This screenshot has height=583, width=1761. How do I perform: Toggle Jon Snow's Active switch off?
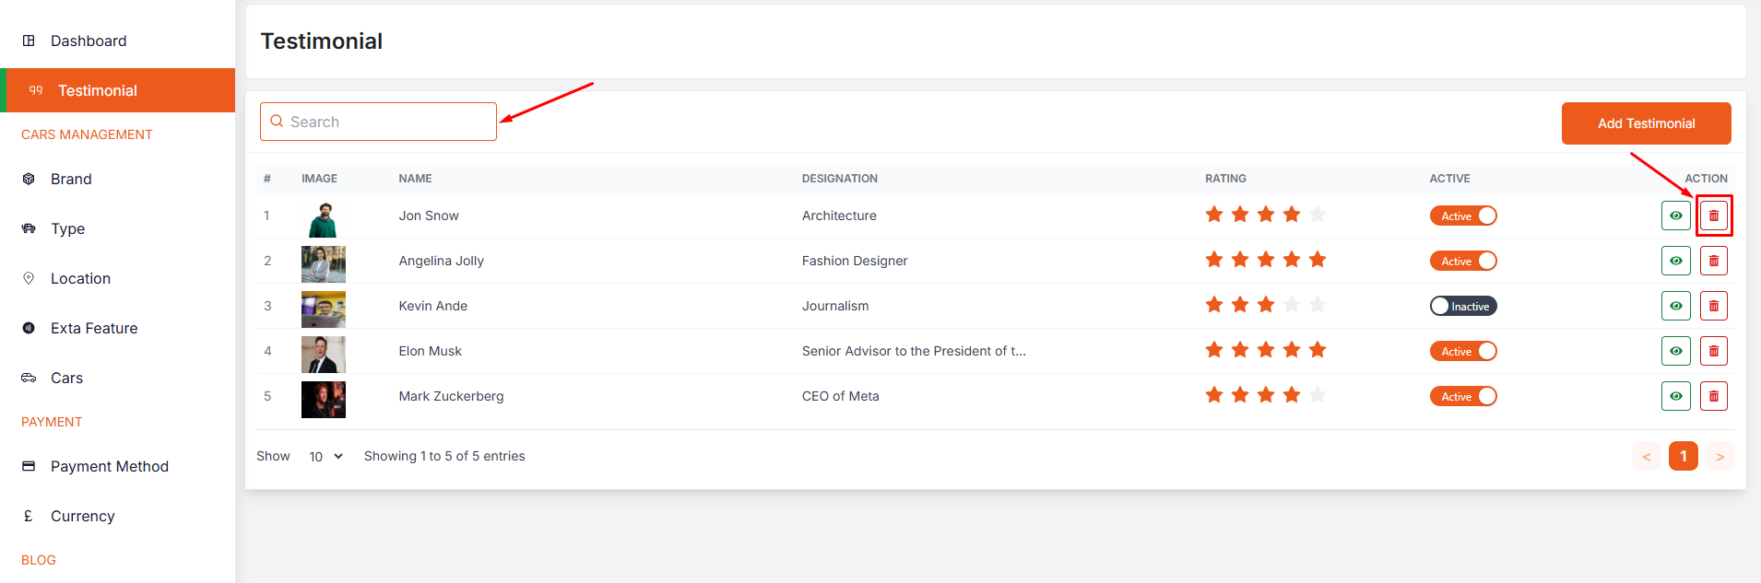pyautogui.click(x=1462, y=216)
